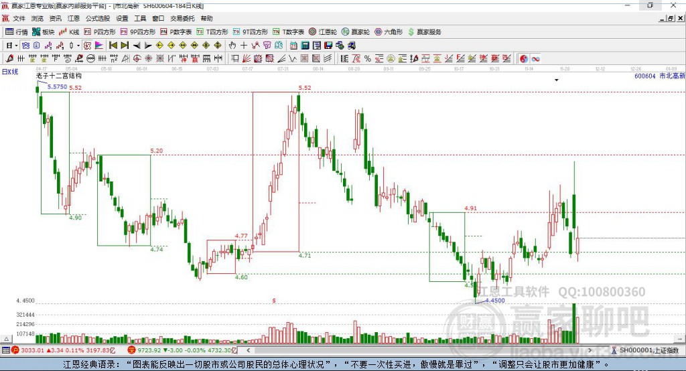Screen dimensions: 686x371
Task: Click the blue infinity loop icon
Action: (x=535, y=58)
